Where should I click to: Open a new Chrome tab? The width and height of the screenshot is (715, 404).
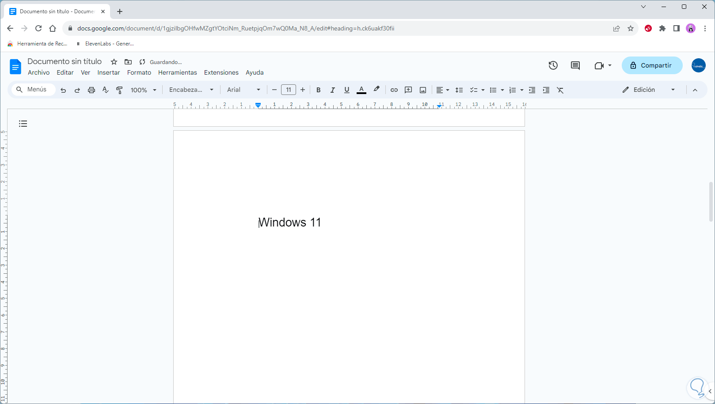click(120, 11)
